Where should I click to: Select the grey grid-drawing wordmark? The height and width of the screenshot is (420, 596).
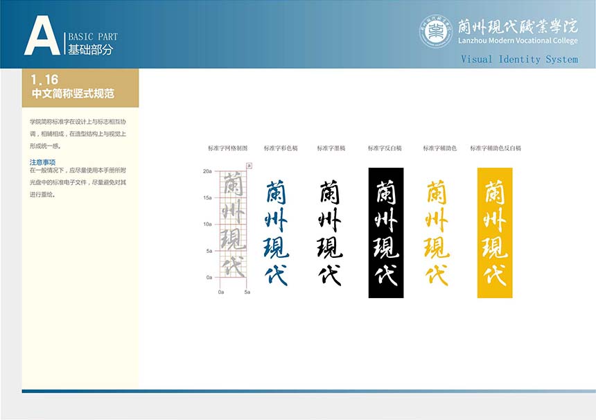(234, 225)
